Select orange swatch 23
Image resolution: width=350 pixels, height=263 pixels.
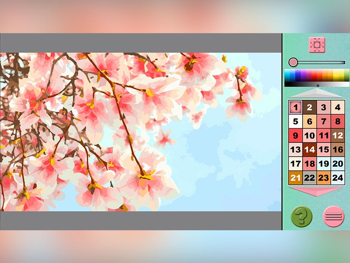coord(323,178)
